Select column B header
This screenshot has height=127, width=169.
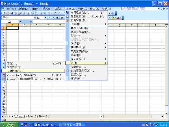click(x=25, y=25)
